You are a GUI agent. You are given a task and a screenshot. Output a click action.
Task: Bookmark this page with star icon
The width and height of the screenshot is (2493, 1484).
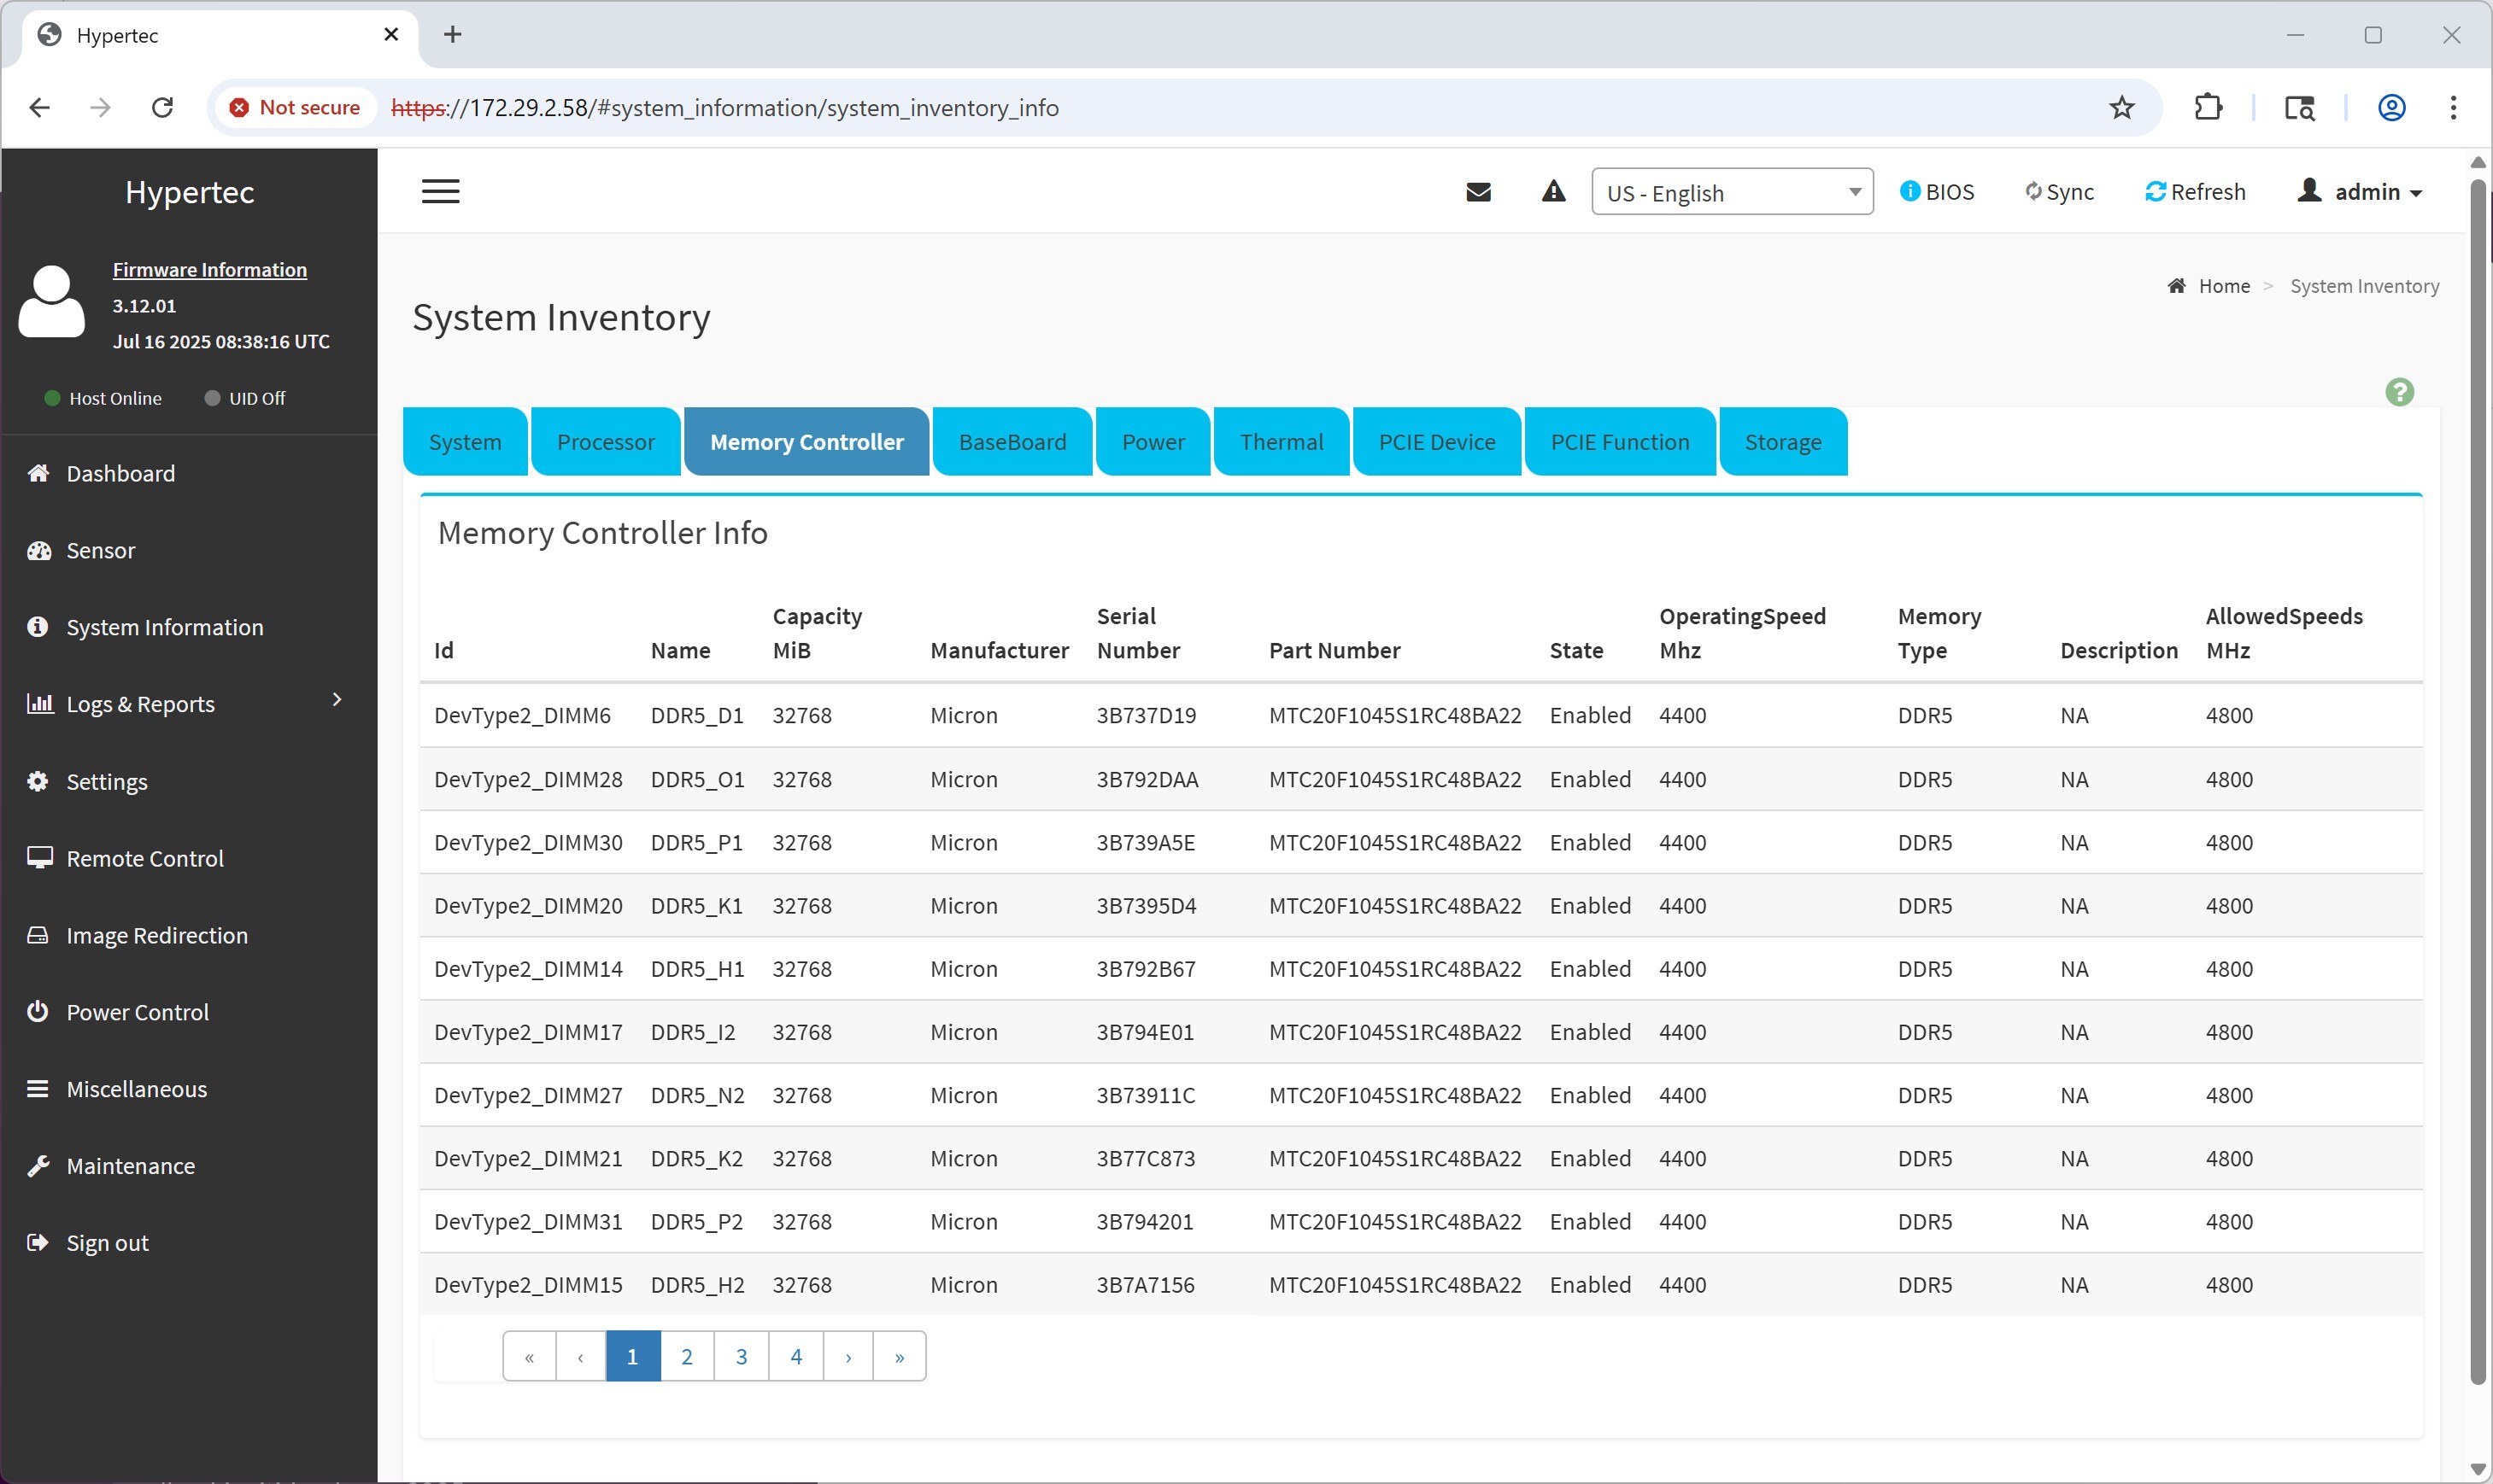coord(2121,108)
